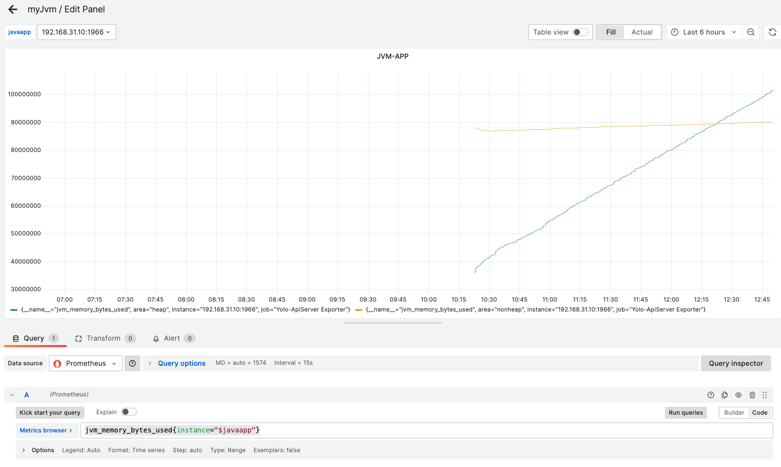Click Type: Range option text
Image resolution: width=781 pixels, height=467 pixels.
[228, 450]
